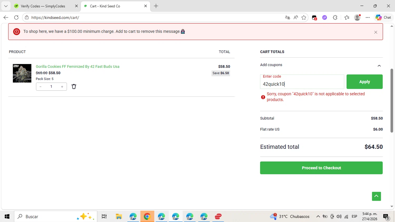This screenshot has width=395, height=222.
Task: Open the favorites list icon
Action: point(347,18)
